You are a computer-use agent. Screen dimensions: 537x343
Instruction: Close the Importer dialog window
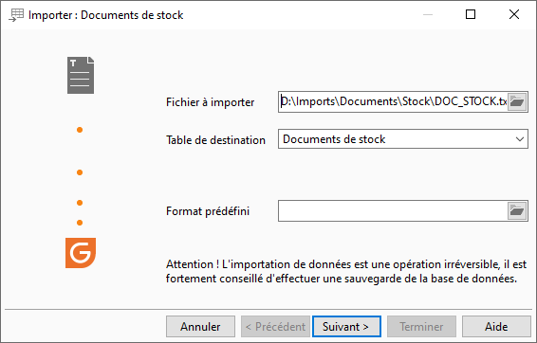tap(514, 14)
